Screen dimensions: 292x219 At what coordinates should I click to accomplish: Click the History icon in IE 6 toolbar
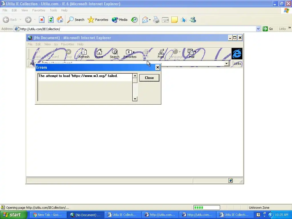[134, 20]
